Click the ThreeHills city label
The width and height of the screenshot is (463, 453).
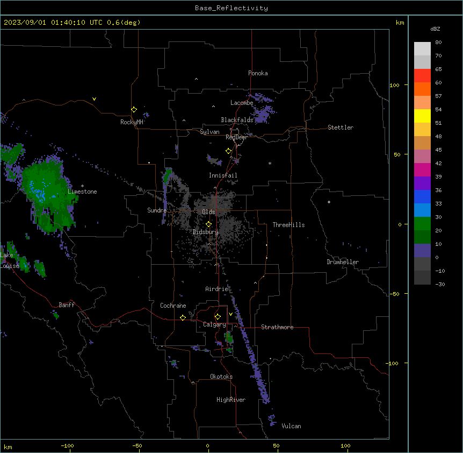click(x=288, y=225)
